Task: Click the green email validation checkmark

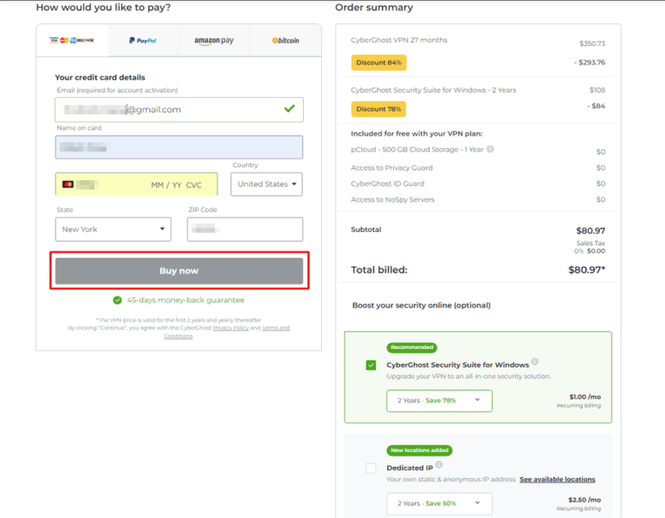Action: pos(290,109)
